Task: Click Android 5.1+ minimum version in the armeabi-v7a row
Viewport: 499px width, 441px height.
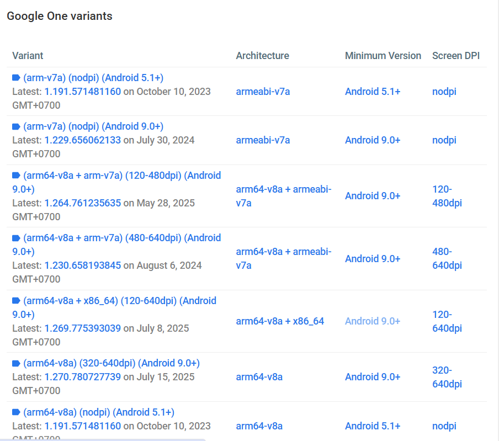Action: [373, 92]
